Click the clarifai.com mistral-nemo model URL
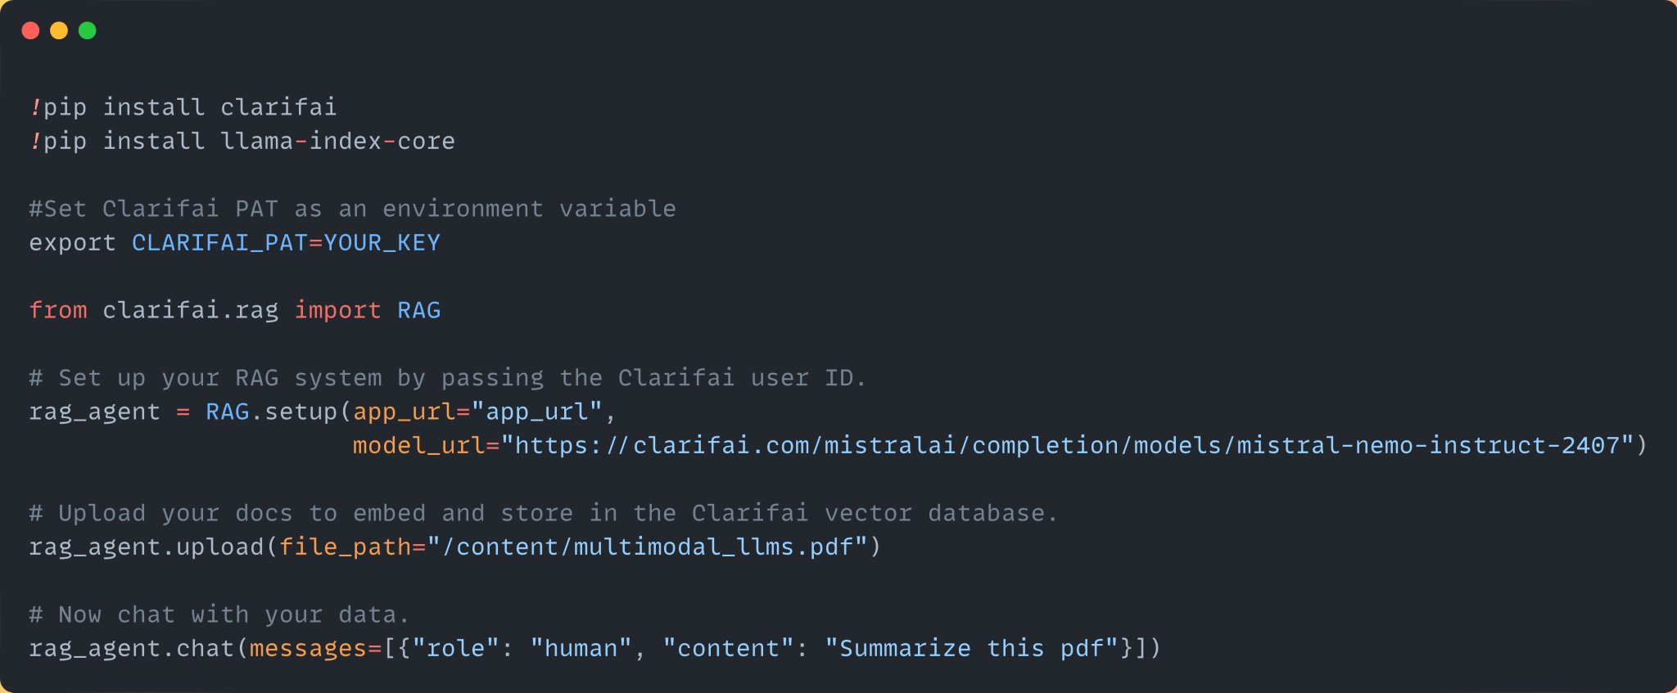Screen dimensions: 1677x693 1067,445
